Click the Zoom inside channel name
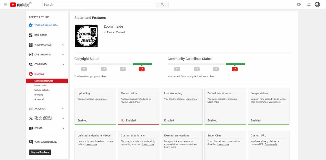326x160 pixels. click(x=113, y=27)
